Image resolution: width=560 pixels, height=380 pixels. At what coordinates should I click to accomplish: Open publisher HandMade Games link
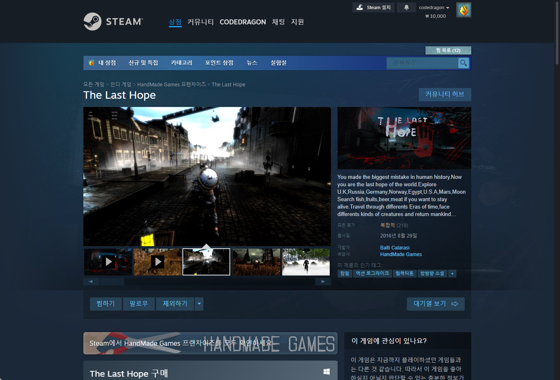click(x=401, y=254)
